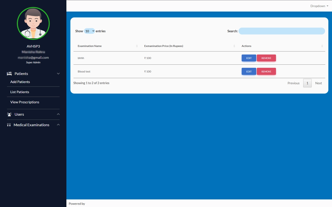Select View Prescriptions menu item

25,102
